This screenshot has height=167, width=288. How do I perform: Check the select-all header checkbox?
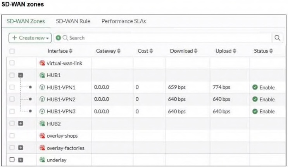click(x=12, y=51)
